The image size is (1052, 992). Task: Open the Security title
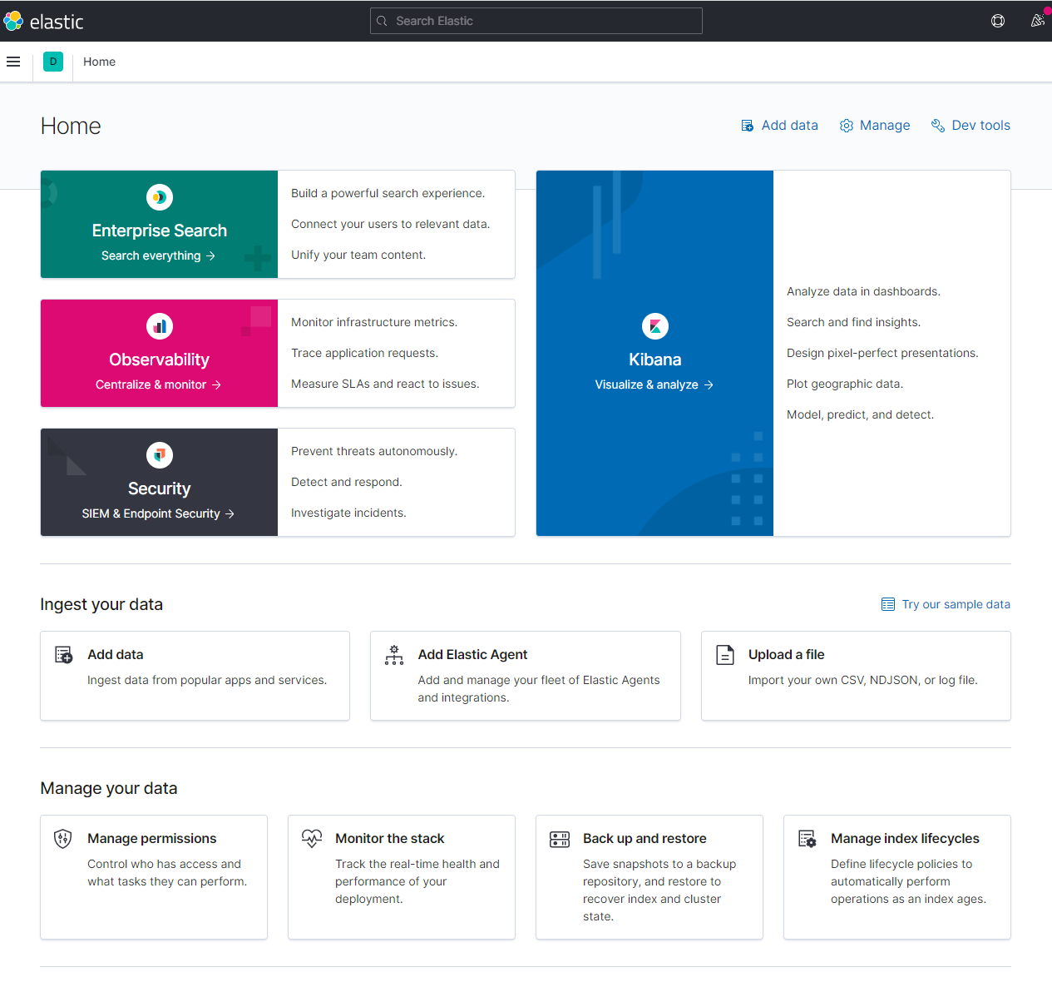[x=160, y=489]
